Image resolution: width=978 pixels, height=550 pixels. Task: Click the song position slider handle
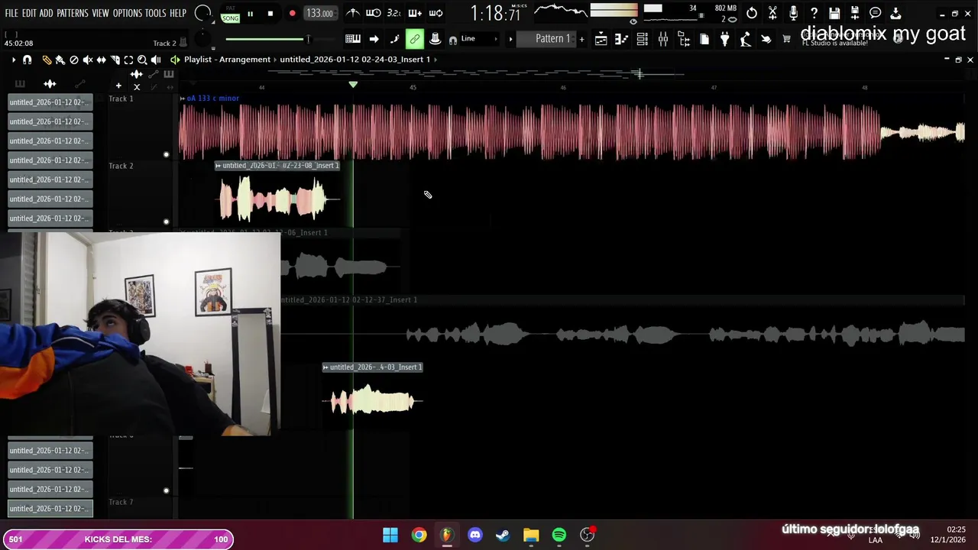coord(308,39)
